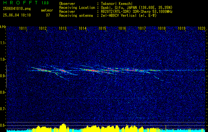Image resolution: width=208 pixels, height=132 pixels.
Task: Click the 1019 time axis label
Action: (x=182, y=28)
